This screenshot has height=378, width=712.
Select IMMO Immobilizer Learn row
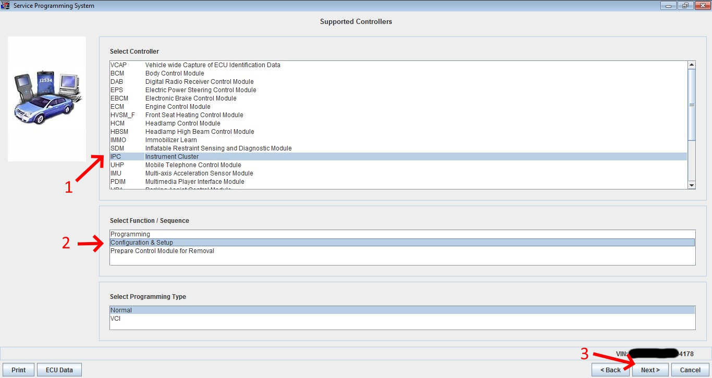pos(398,140)
